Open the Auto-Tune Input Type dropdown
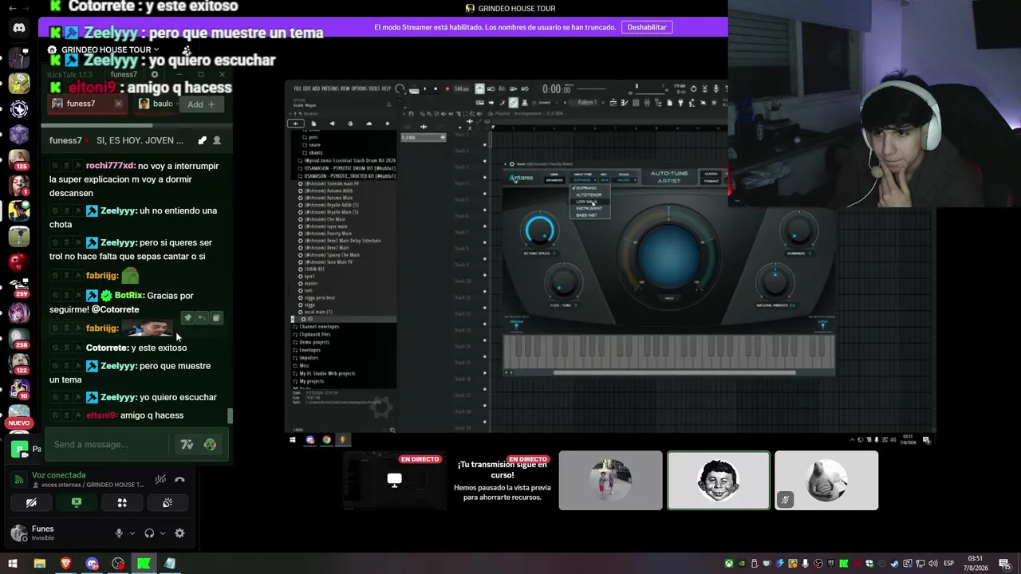This screenshot has height=574, width=1021. point(583,180)
